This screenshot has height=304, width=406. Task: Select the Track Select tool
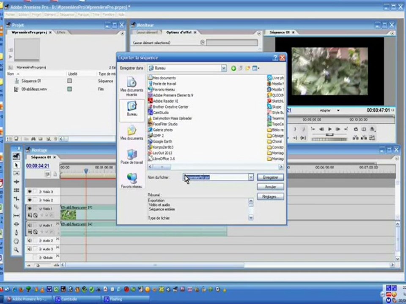[x=16, y=174]
